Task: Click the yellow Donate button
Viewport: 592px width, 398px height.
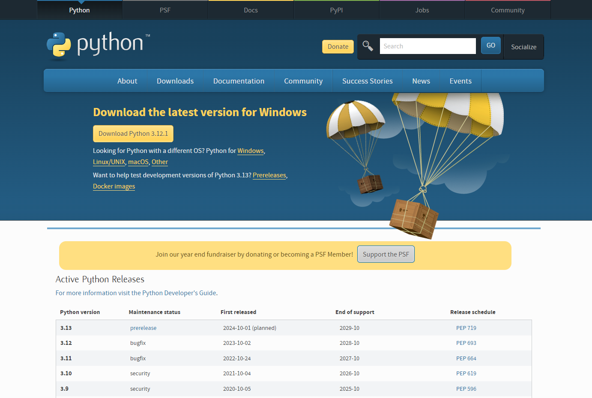Action: [338, 47]
